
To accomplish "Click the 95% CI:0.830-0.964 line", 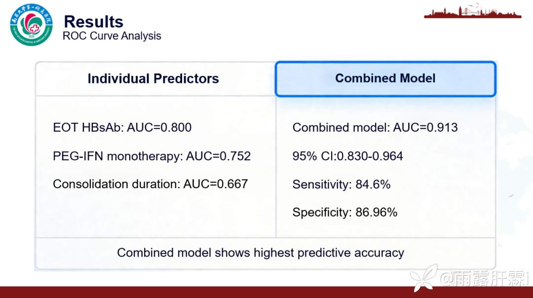I will (348, 156).
